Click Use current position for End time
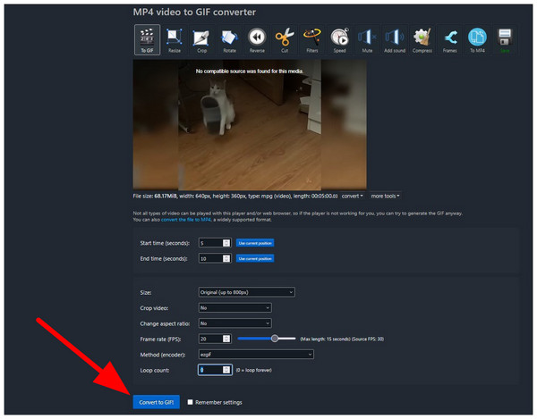Image resolution: width=537 pixels, height=419 pixels. (x=255, y=258)
